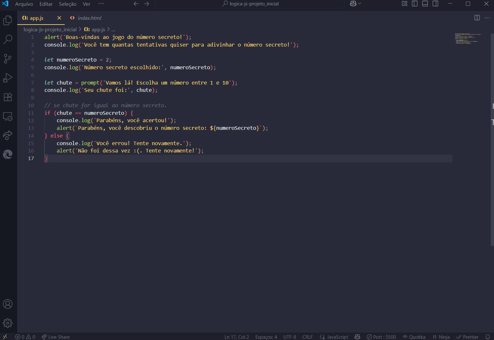Screen dimensions: 494x340
Task: Open the Search view icon
Action: point(8,40)
